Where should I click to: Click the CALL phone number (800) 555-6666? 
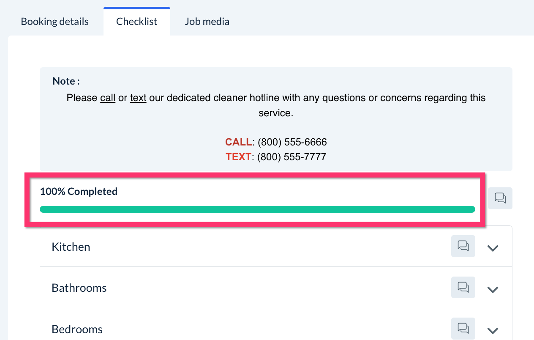coord(292,142)
